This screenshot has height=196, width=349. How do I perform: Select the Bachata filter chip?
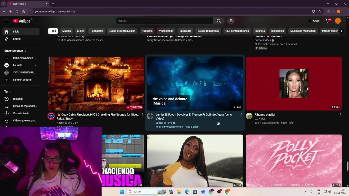(260, 31)
